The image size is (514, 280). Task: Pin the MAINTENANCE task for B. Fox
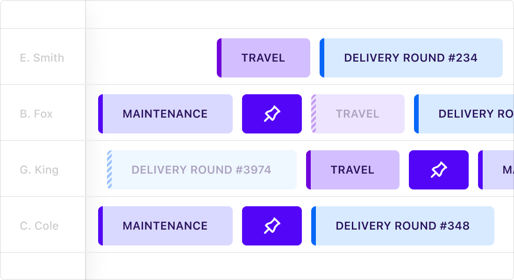point(272,113)
